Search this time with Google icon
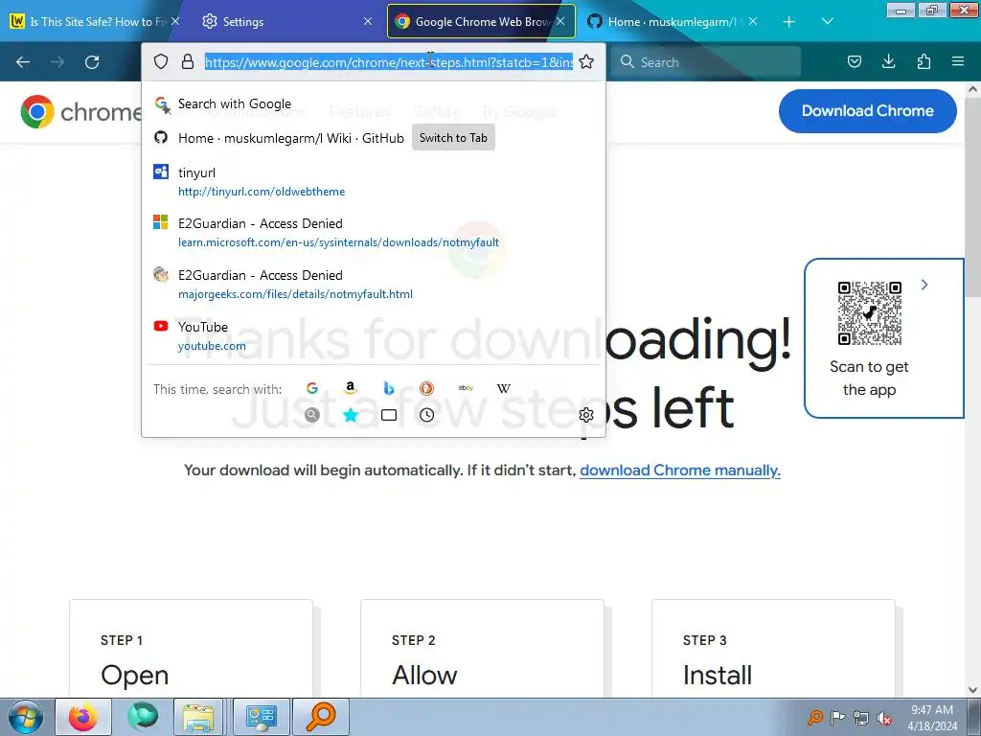This screenshot has height=736, width=981. (x=312, y=388)
